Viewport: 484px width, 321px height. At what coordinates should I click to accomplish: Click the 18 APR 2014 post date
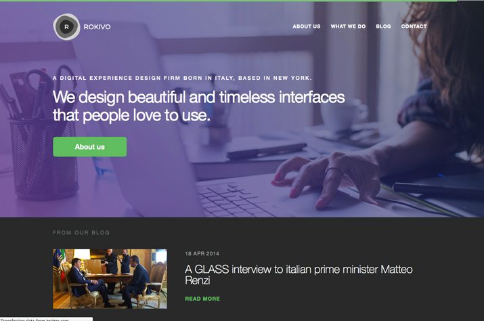[202, 254]
